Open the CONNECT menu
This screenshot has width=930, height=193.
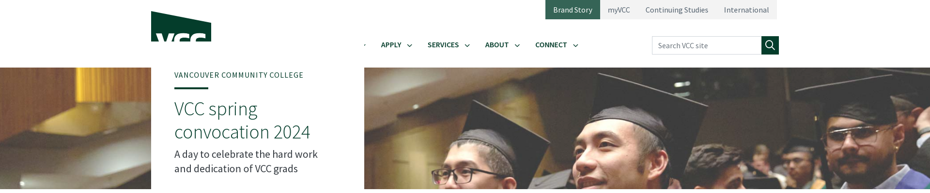click(551, 45)
